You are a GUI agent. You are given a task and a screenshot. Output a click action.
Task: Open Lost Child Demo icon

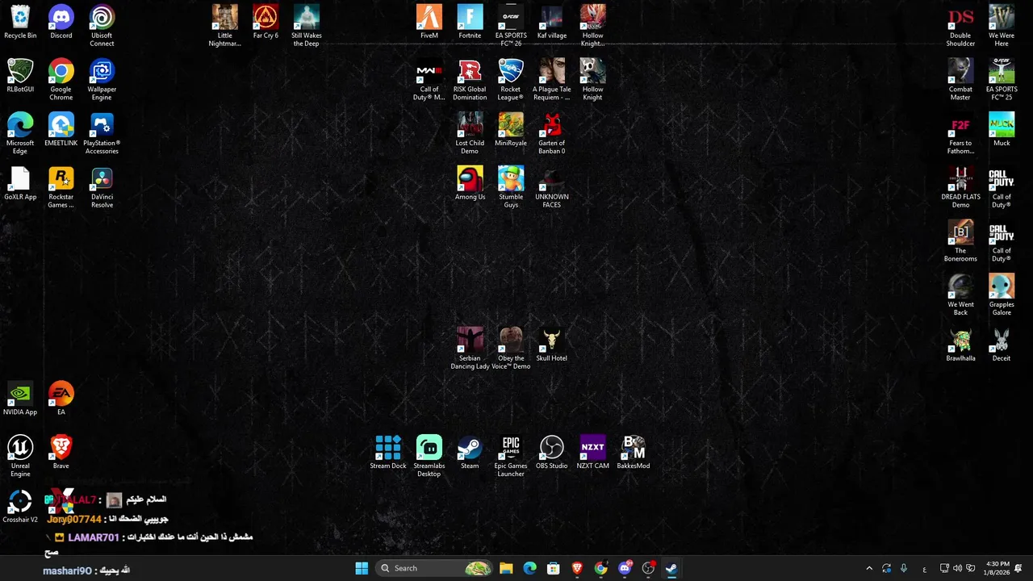pos(470,133)
